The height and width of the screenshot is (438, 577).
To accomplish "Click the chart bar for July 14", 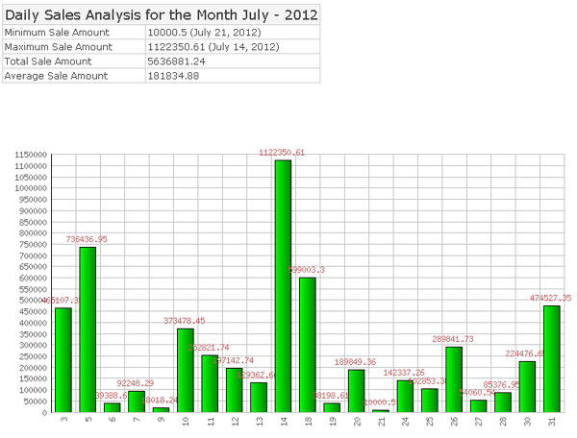I will coord(283,285).
